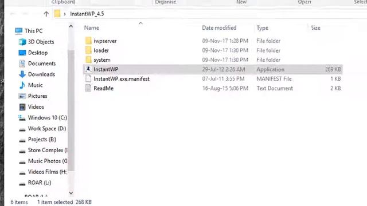
Task: Click the Videos film icon
Action: click(22, 107)
